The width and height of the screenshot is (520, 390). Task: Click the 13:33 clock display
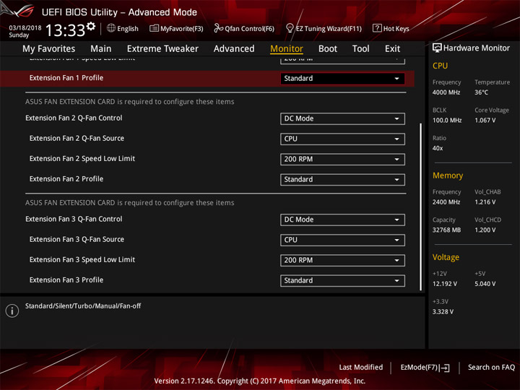(65, 30)
